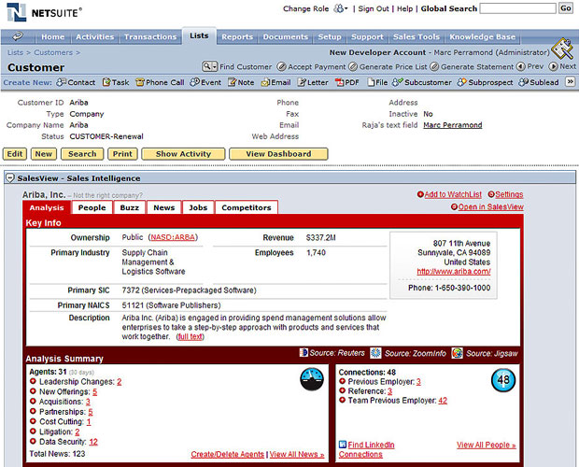Image resolution: width=579 pixels, height=467 pixels.
Task: Click the Print button
Action: (x=122, y=154)
